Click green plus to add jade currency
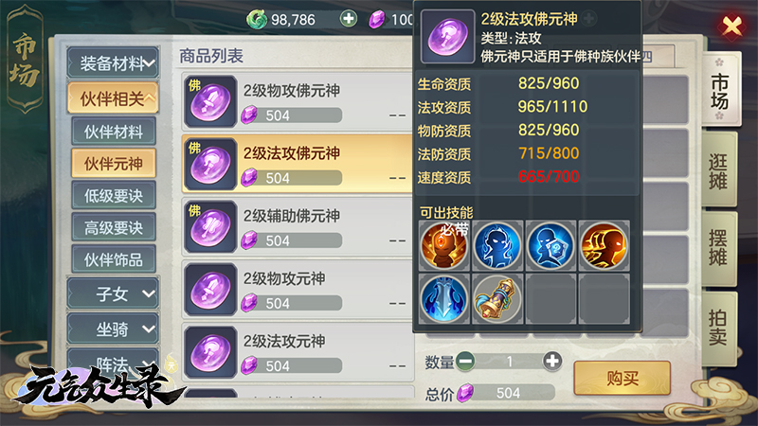This screenshot has height=426, width=758. click(x=348, y=19)
